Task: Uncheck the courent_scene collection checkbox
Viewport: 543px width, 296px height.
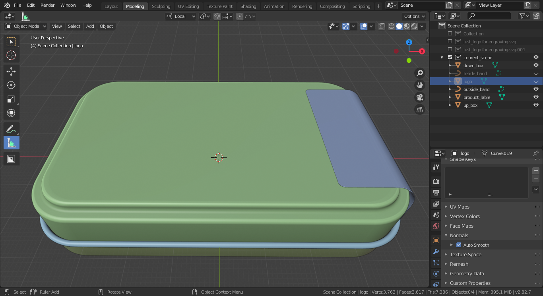Action: point(450,58)
